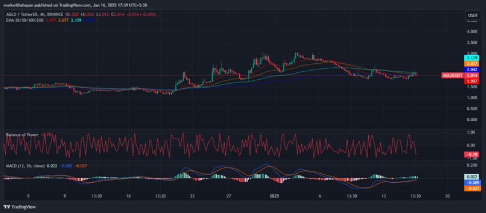Click the -0.70 value beside Balance of Power

click(46, 135)
